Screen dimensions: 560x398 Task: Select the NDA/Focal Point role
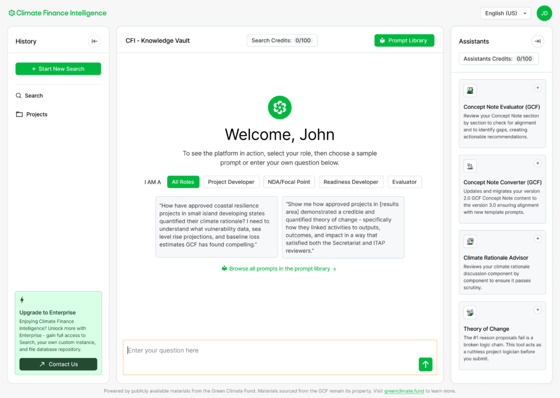coord(289,182)
